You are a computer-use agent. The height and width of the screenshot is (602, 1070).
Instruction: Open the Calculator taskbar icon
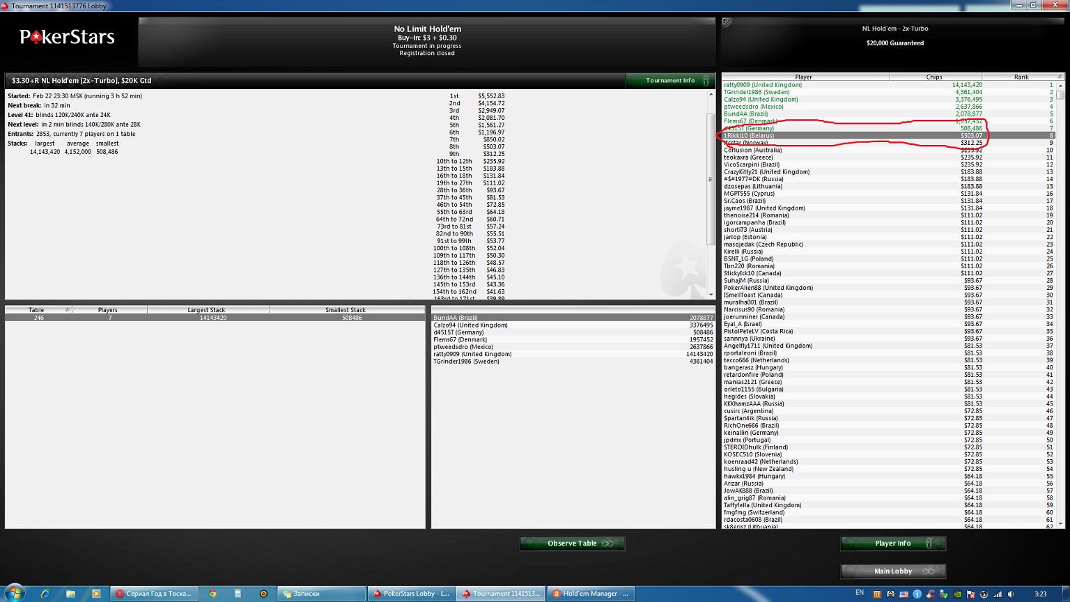pyautogui.click(x=238, y=594)
